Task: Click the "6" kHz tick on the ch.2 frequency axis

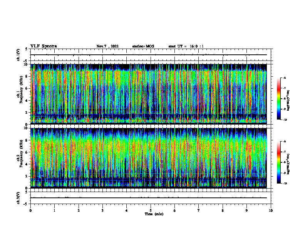Action: [27, 152]
